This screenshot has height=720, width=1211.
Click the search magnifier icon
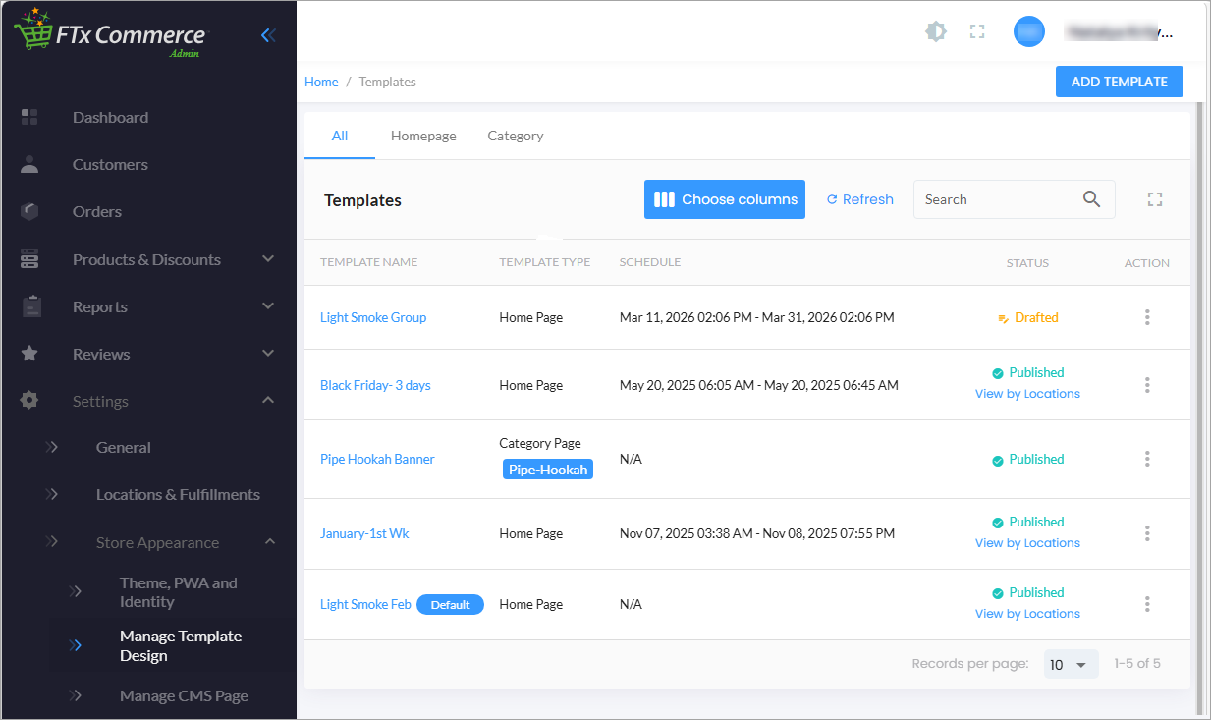[x=1091, y=199]
